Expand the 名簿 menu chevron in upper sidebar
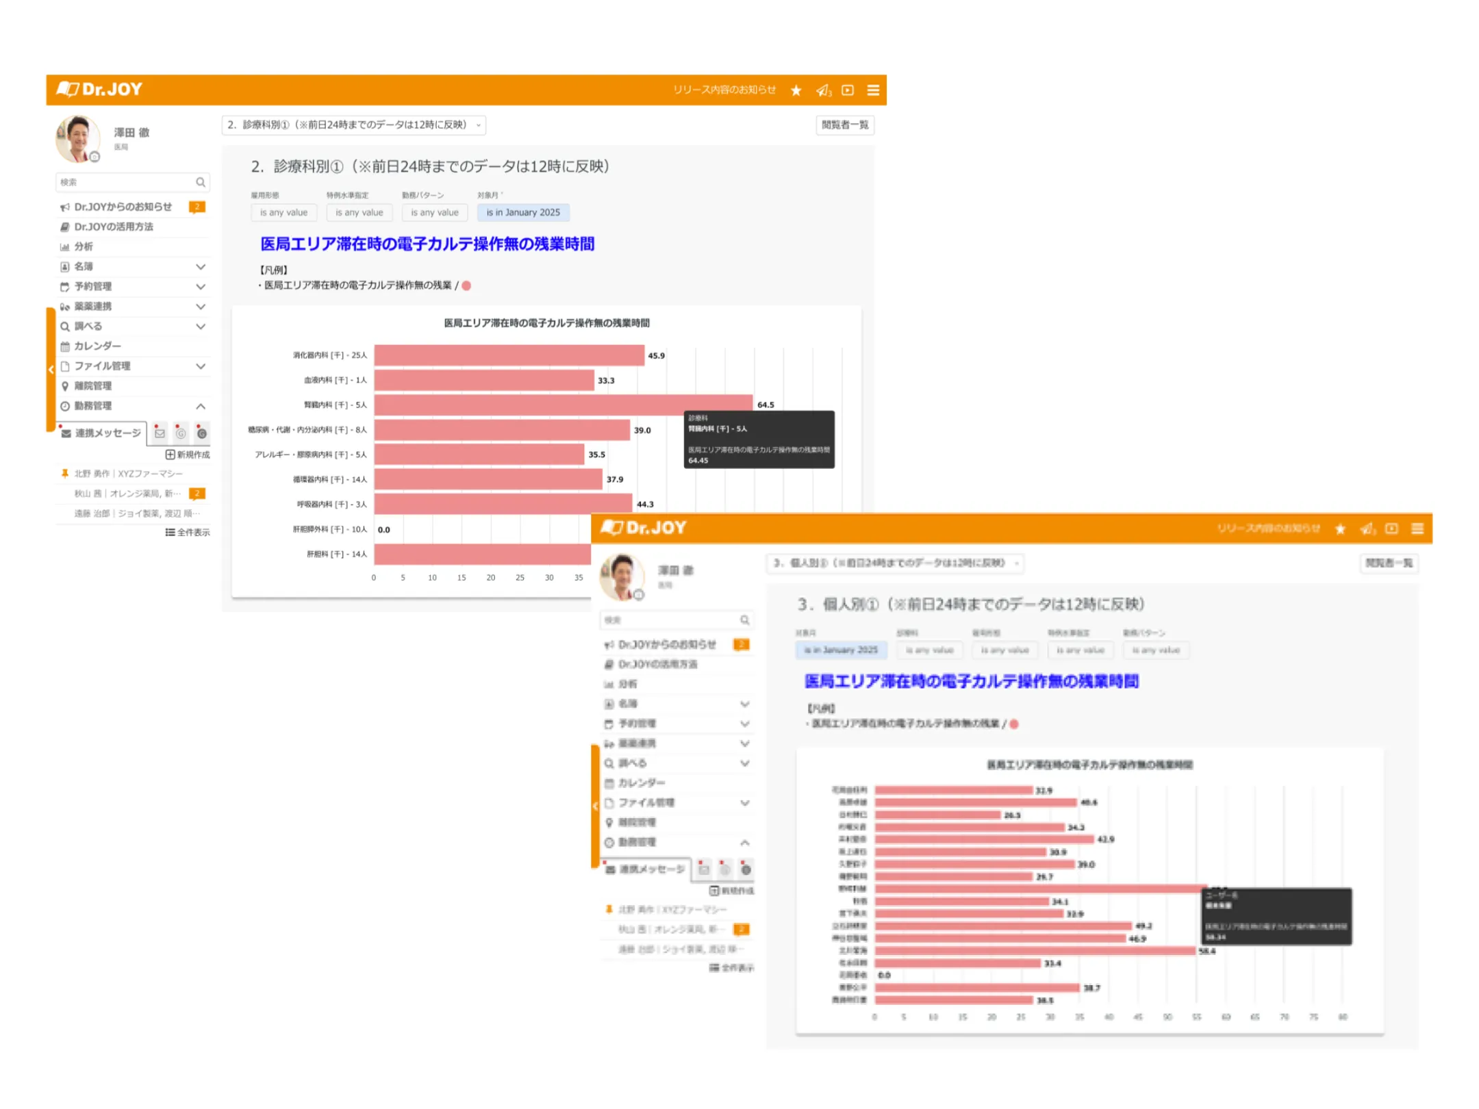Viewport: 1479px width, 1109px height. 201,267
